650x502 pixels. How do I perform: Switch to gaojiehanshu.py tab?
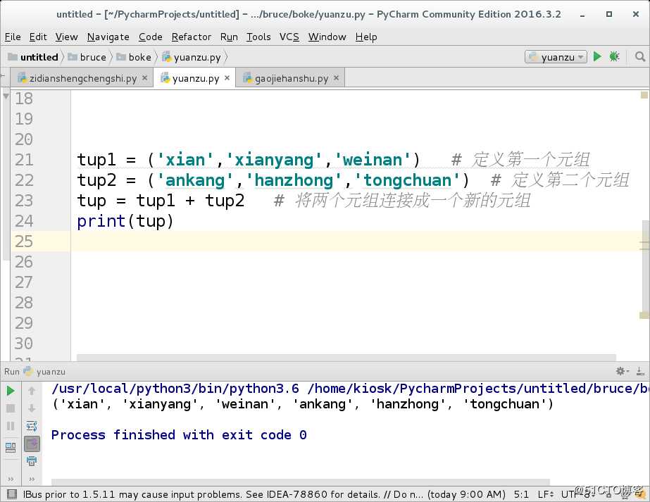pos(291,78)
